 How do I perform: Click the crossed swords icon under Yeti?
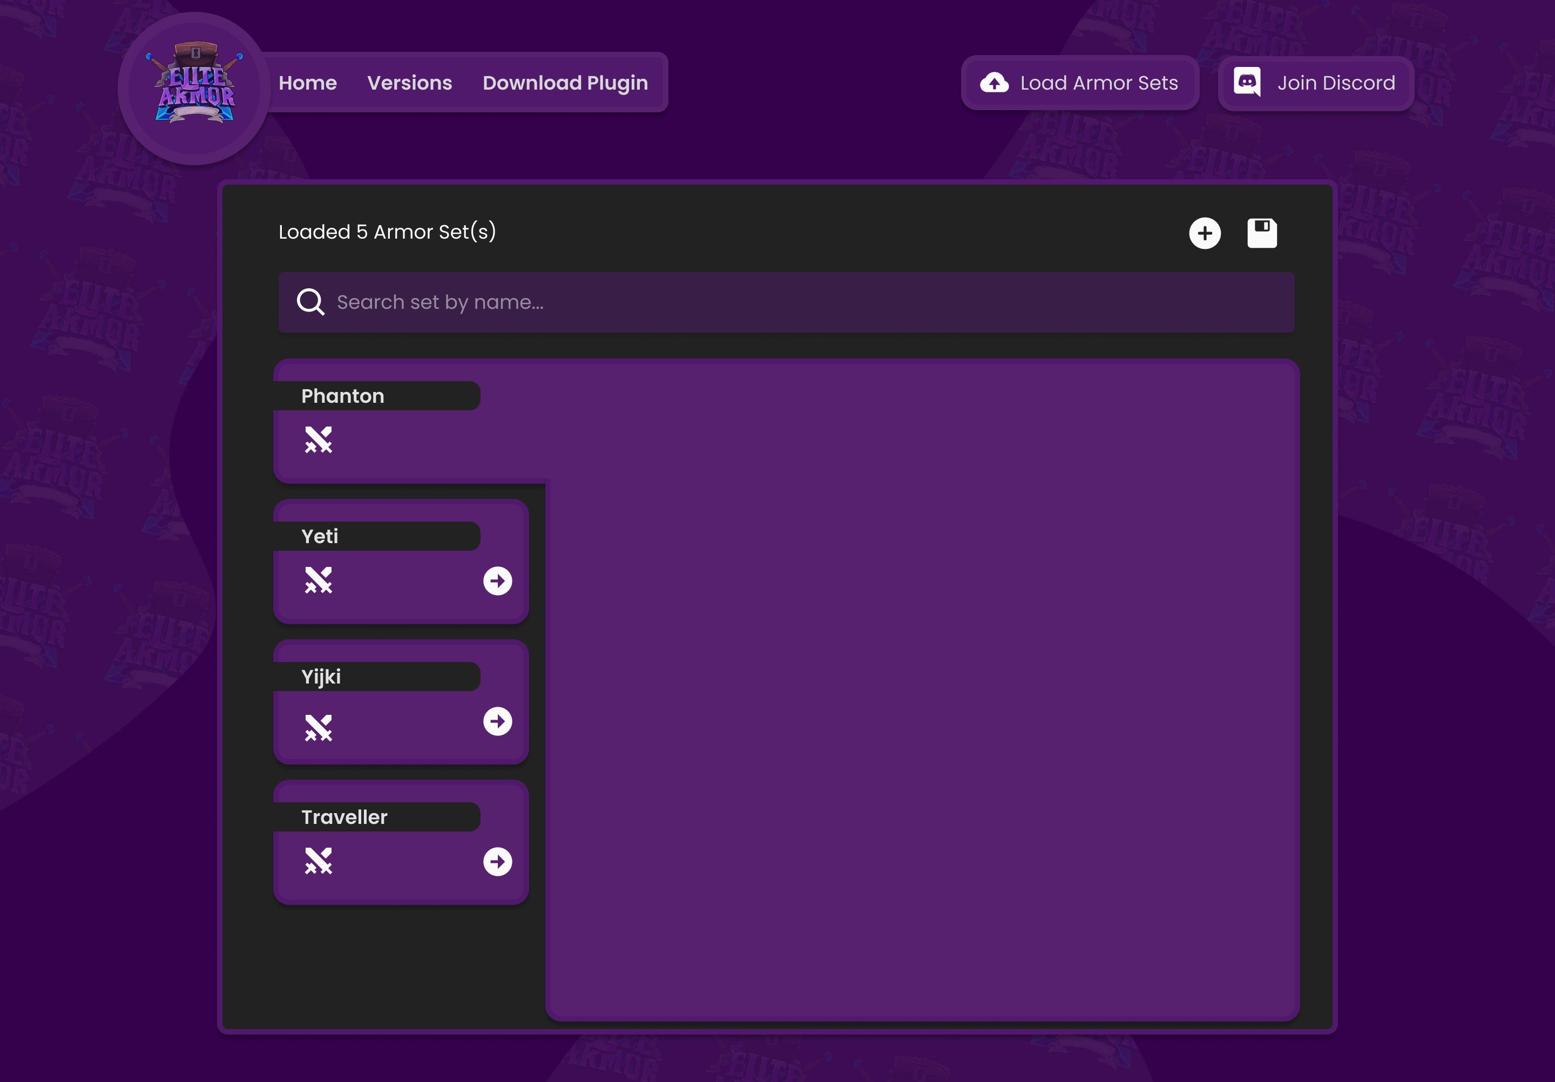319,580
